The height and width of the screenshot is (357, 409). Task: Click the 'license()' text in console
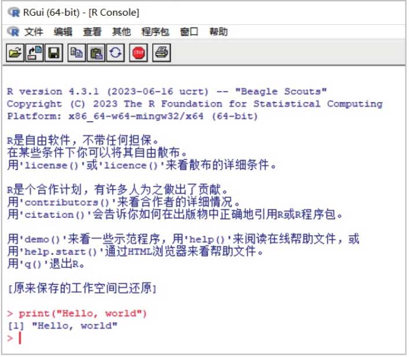pos(51,165)
